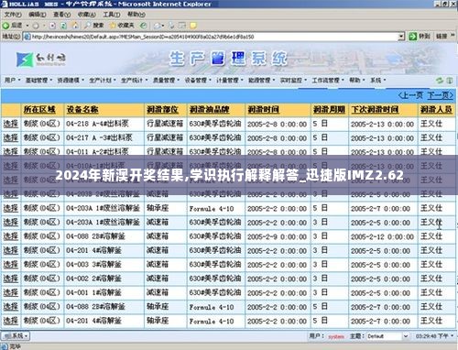Screen dimensions: 458x350
Task: Open the 质量管理 dropdown menu
Action: point(166,81)
